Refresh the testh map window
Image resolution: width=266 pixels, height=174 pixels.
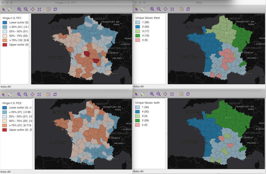[188, 94]
